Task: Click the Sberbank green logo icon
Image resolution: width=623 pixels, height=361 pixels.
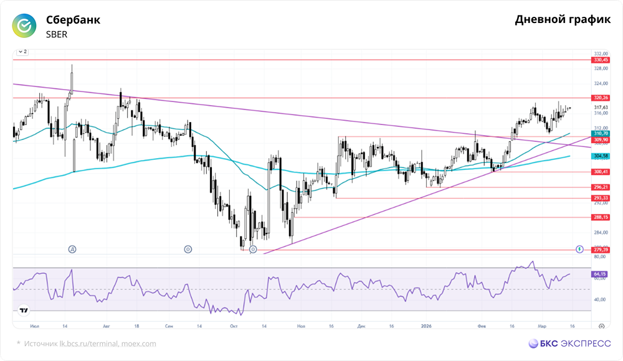Action: click(24, 26)
